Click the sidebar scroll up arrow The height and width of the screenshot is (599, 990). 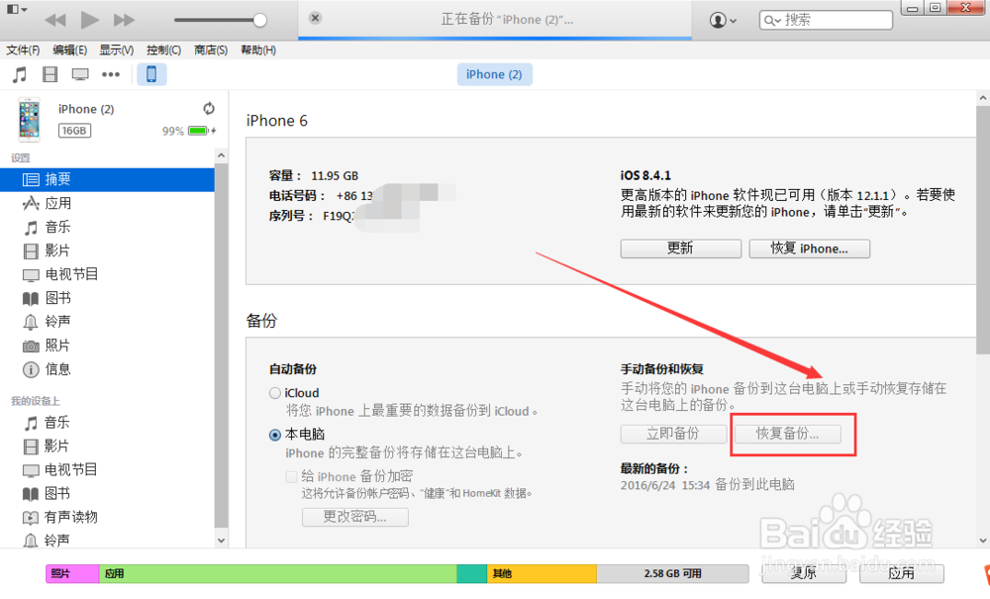221,155
